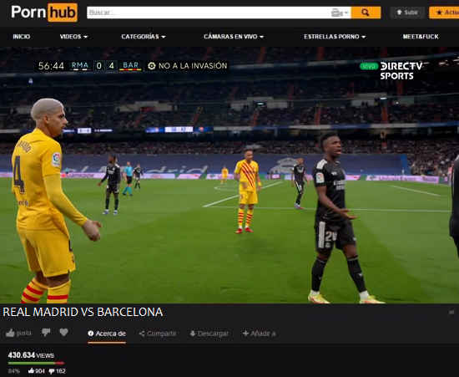
Task: Click the green-red rating bar
Action: [x=36, y=364]
